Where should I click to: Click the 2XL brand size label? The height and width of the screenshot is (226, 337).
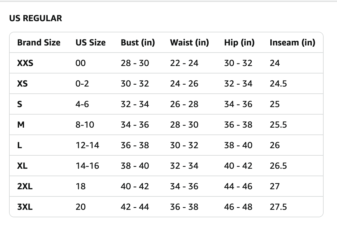pos(25,186)
